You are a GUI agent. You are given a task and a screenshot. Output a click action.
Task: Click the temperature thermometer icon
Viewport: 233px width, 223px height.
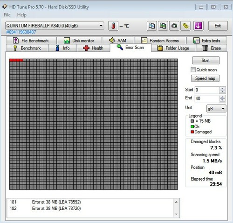click(x=113, y=26)
